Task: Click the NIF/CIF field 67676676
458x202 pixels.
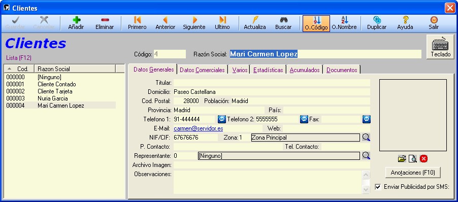Action: [x=195, y=138]
